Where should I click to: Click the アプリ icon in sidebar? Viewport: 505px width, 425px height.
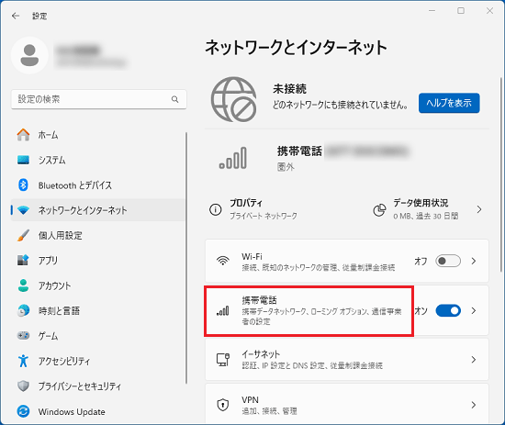pyautogui.click(x=23, y=260)
